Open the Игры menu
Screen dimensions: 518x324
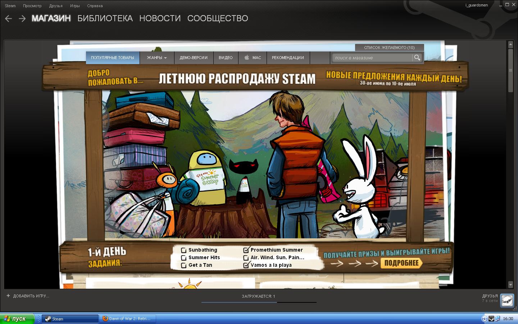coord(75,6)
